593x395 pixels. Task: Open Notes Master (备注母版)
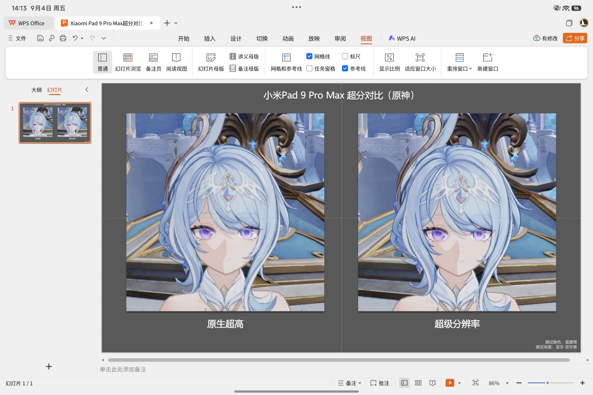(244, 69)
